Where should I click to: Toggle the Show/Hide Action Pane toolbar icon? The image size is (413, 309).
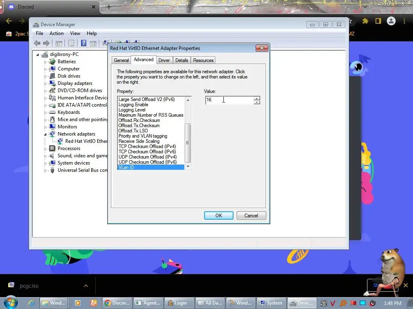[x=93, y=43]
